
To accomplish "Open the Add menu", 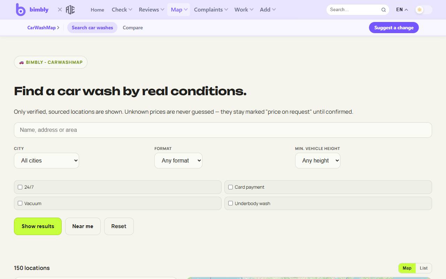I will 268,10.
